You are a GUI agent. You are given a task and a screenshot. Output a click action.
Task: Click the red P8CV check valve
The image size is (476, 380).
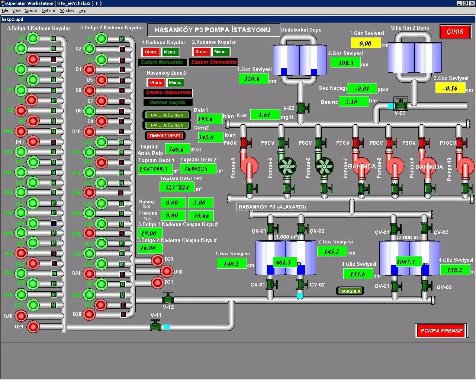pos(390,143)
